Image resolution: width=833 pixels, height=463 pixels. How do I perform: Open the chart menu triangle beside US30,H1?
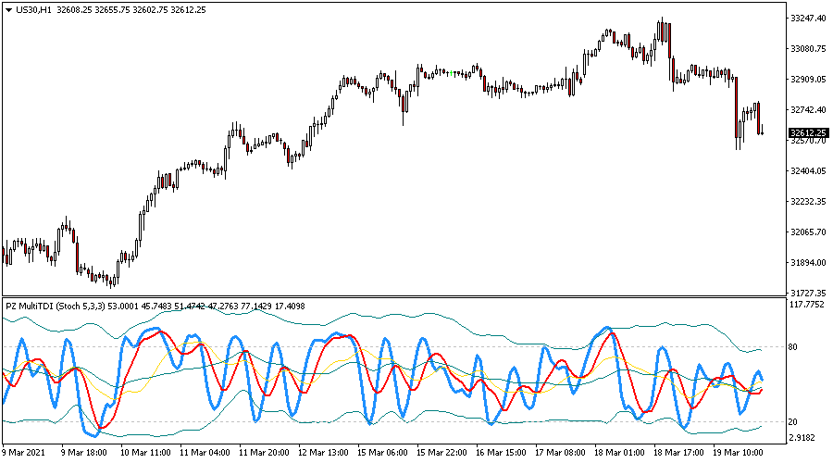point(8,9)
